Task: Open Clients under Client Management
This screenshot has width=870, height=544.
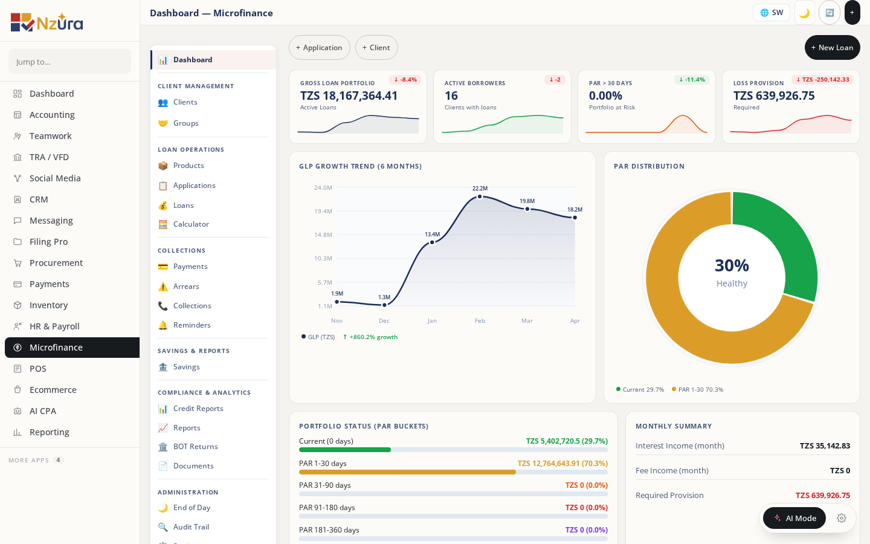Action: (213, 102)
